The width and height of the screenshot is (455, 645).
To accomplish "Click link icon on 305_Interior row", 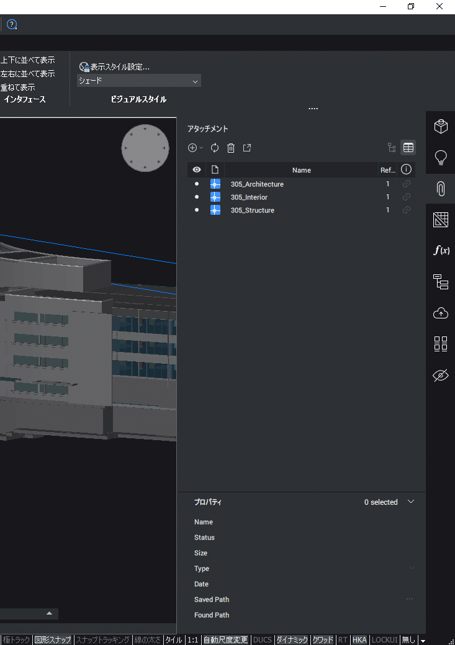I will 407,197.
